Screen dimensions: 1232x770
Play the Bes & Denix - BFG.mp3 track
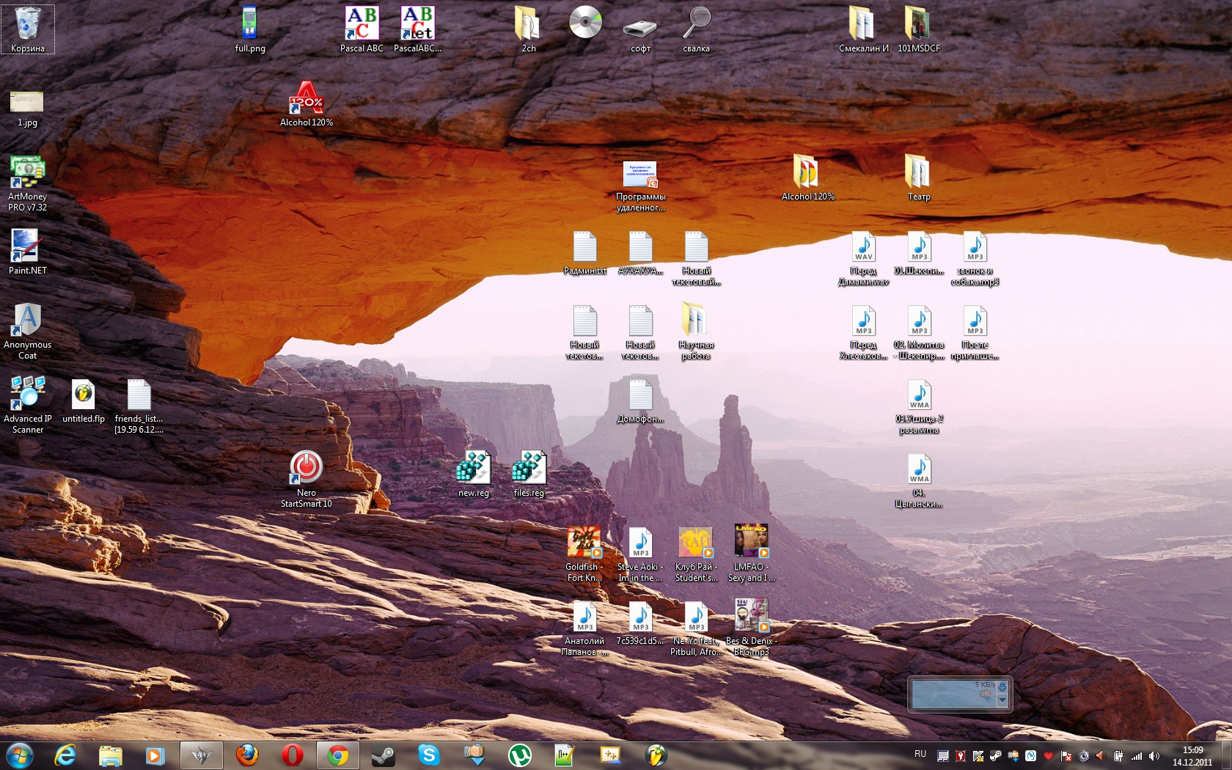coord(752,627)
